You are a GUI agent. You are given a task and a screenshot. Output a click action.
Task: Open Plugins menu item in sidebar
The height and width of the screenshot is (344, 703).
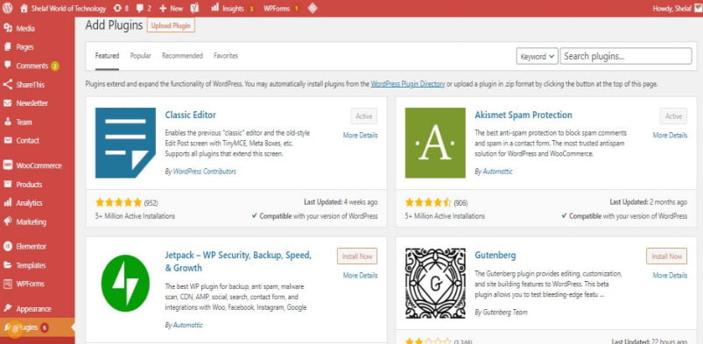(x=38, y=327)
